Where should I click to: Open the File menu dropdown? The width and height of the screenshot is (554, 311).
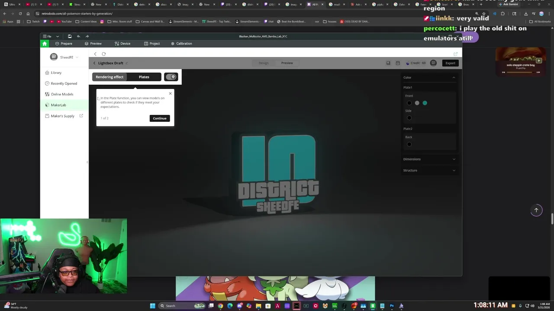click(x=47, y=36)
